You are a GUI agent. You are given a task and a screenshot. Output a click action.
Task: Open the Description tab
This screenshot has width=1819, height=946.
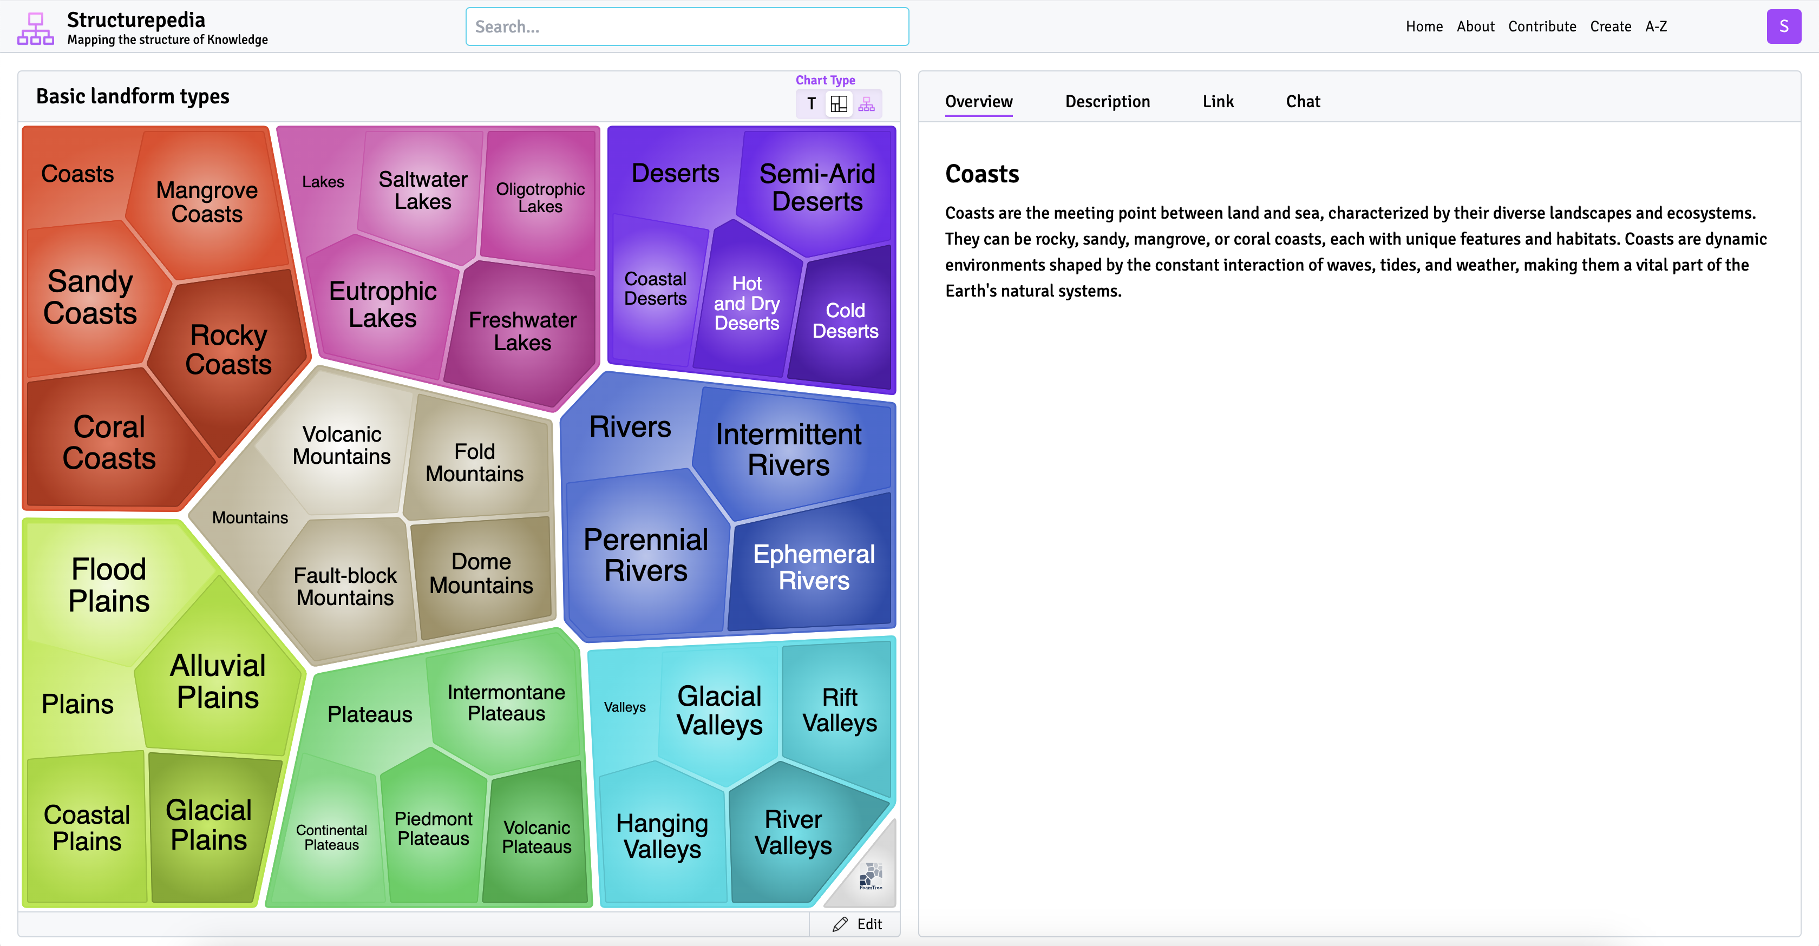point(1107,102)
